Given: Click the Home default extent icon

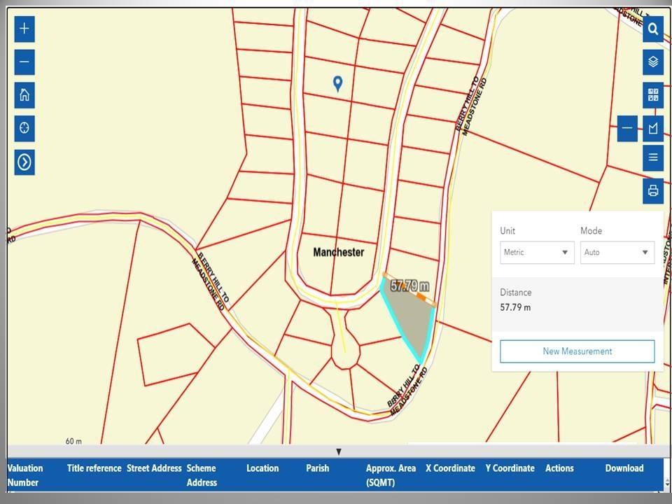Looking at the screenshot, I should click(24, 95).
